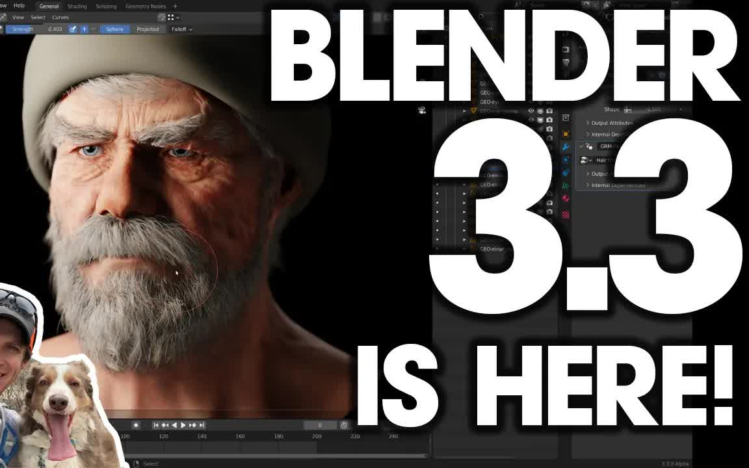Click the Sphere brush mode button
749x468 pixels.
coord(114,29)
